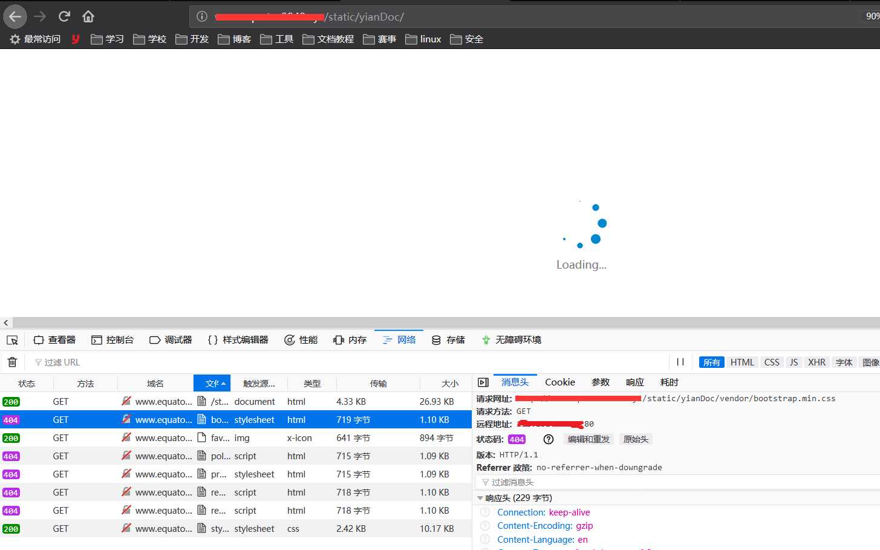Switch to the 控制台 console tab
This screenshot has height=550, width=880.
112,340
